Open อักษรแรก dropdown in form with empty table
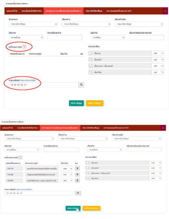 33,24
